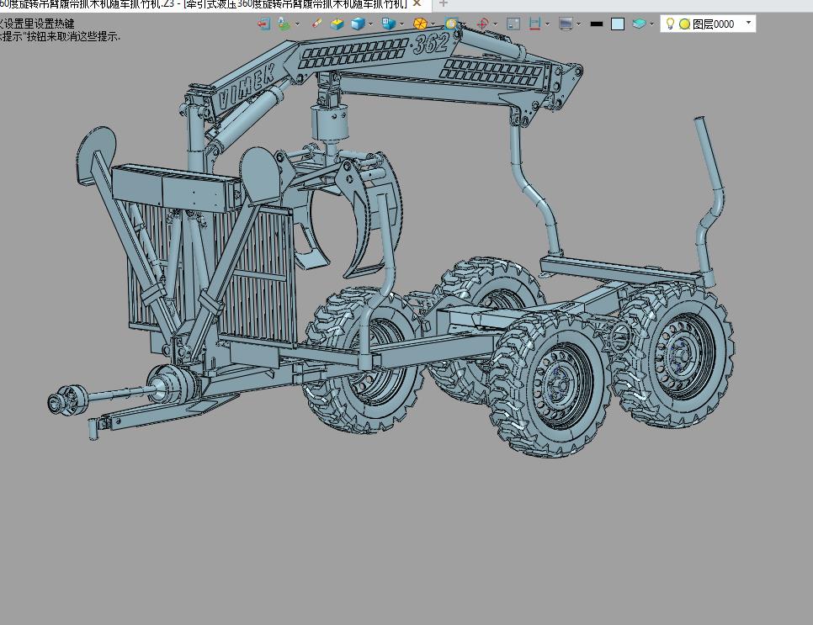
Task: Click the 362 marking on the crane boom
Action: pos(431,44)
